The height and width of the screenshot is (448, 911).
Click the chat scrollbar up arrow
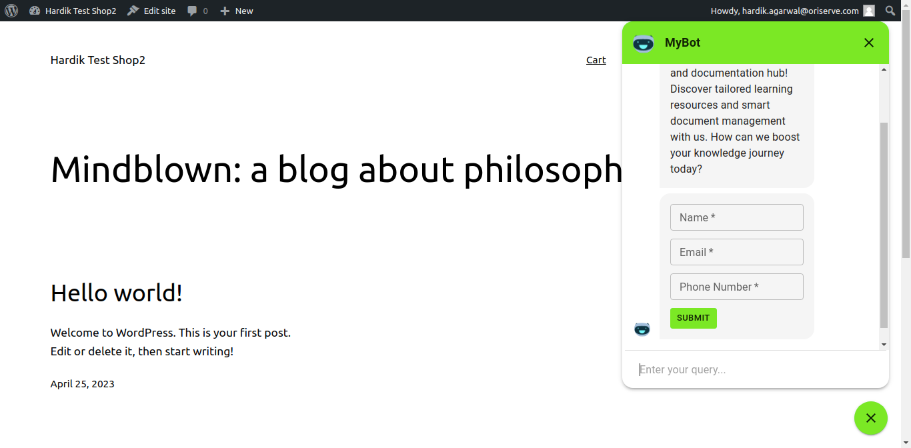pyautogui.click(x=884, y=69)
